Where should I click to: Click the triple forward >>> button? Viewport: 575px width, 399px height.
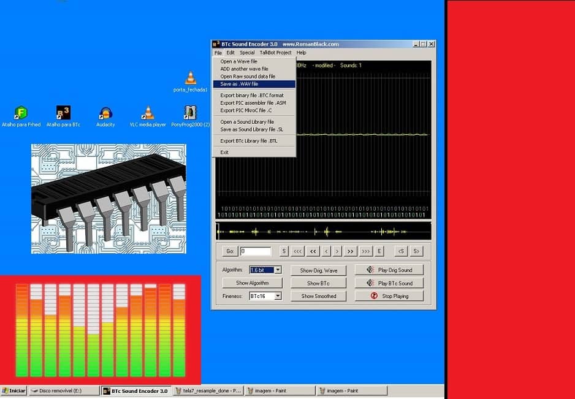click(x=365, y=251)
